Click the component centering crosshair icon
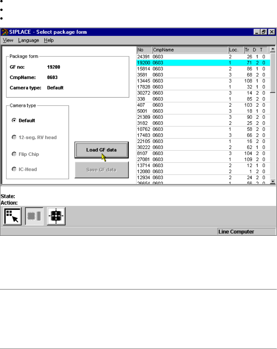The height and width of the screenshot is (349, 277). 56,216
